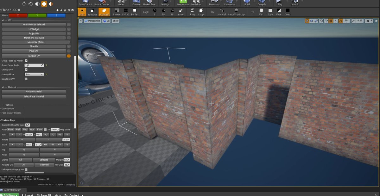Screen dimensions: 380x196
Task: Click the Group Faces Angle input field
Action: pyautogui.click(x=34, y=65)
